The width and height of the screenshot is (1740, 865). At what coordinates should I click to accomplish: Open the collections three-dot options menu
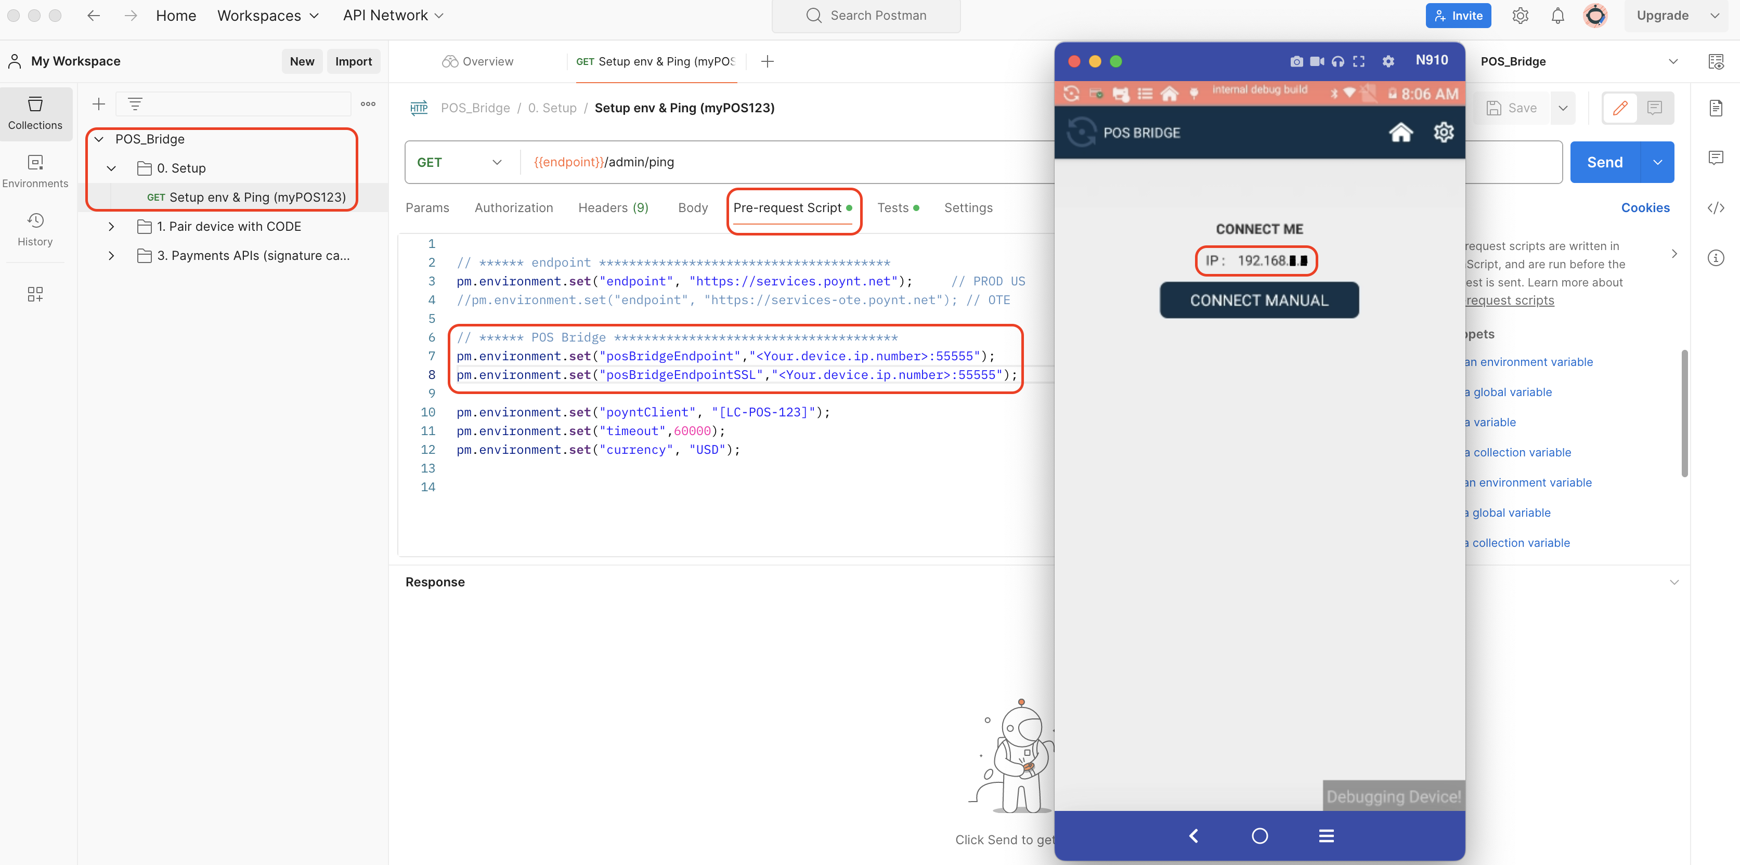368,104
